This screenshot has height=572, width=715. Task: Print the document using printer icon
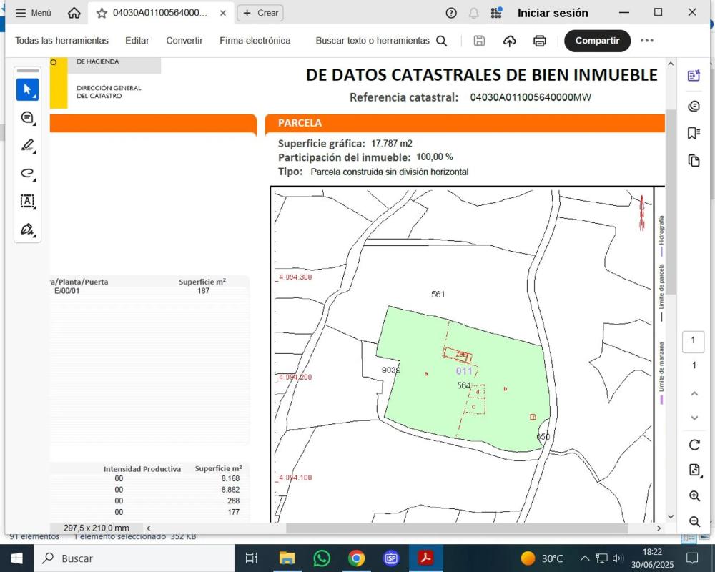[540, 41]
